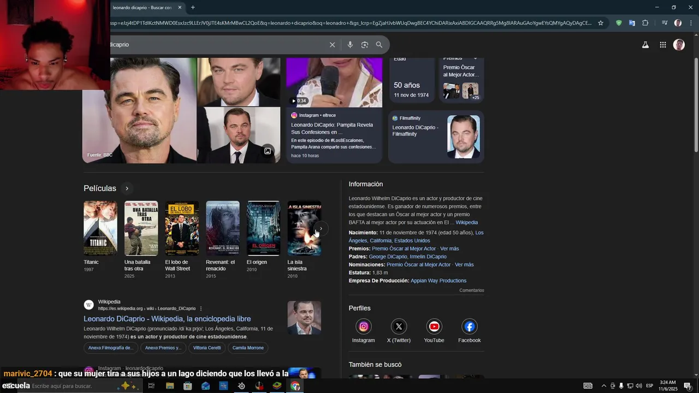This screenshot has height=393, width=699.
Task: Select the Anexo:Premios y... chip
Action: (x=163, y=348)
